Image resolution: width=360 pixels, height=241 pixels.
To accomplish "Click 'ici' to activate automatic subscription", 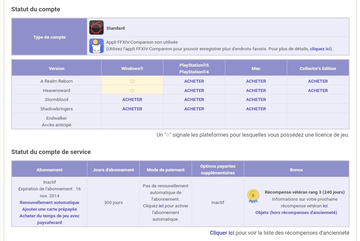I will click(161, 206).
